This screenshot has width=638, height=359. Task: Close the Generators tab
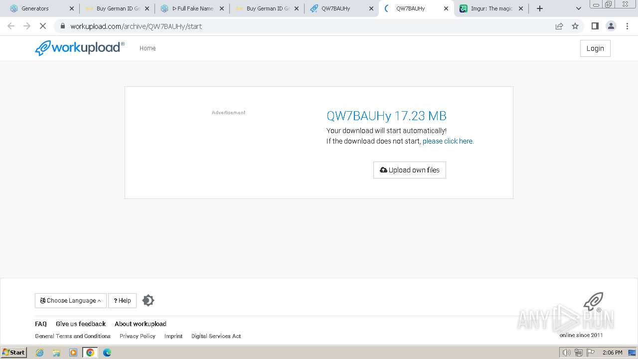tap(72, 8)
